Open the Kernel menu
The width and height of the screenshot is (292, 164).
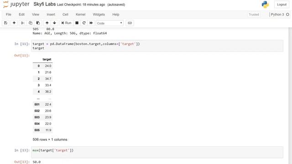point(80,15)
